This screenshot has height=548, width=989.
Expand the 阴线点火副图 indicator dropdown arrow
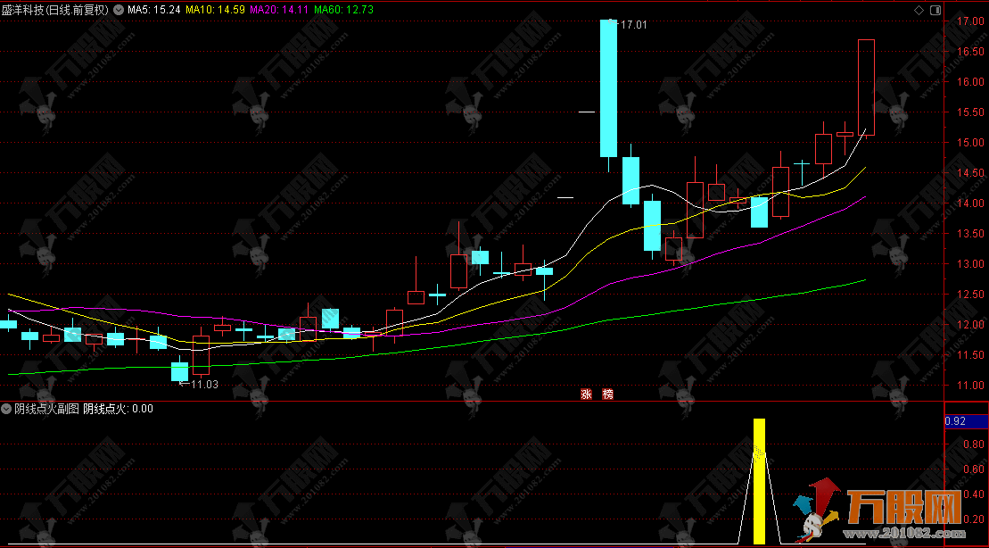[6, 409]
